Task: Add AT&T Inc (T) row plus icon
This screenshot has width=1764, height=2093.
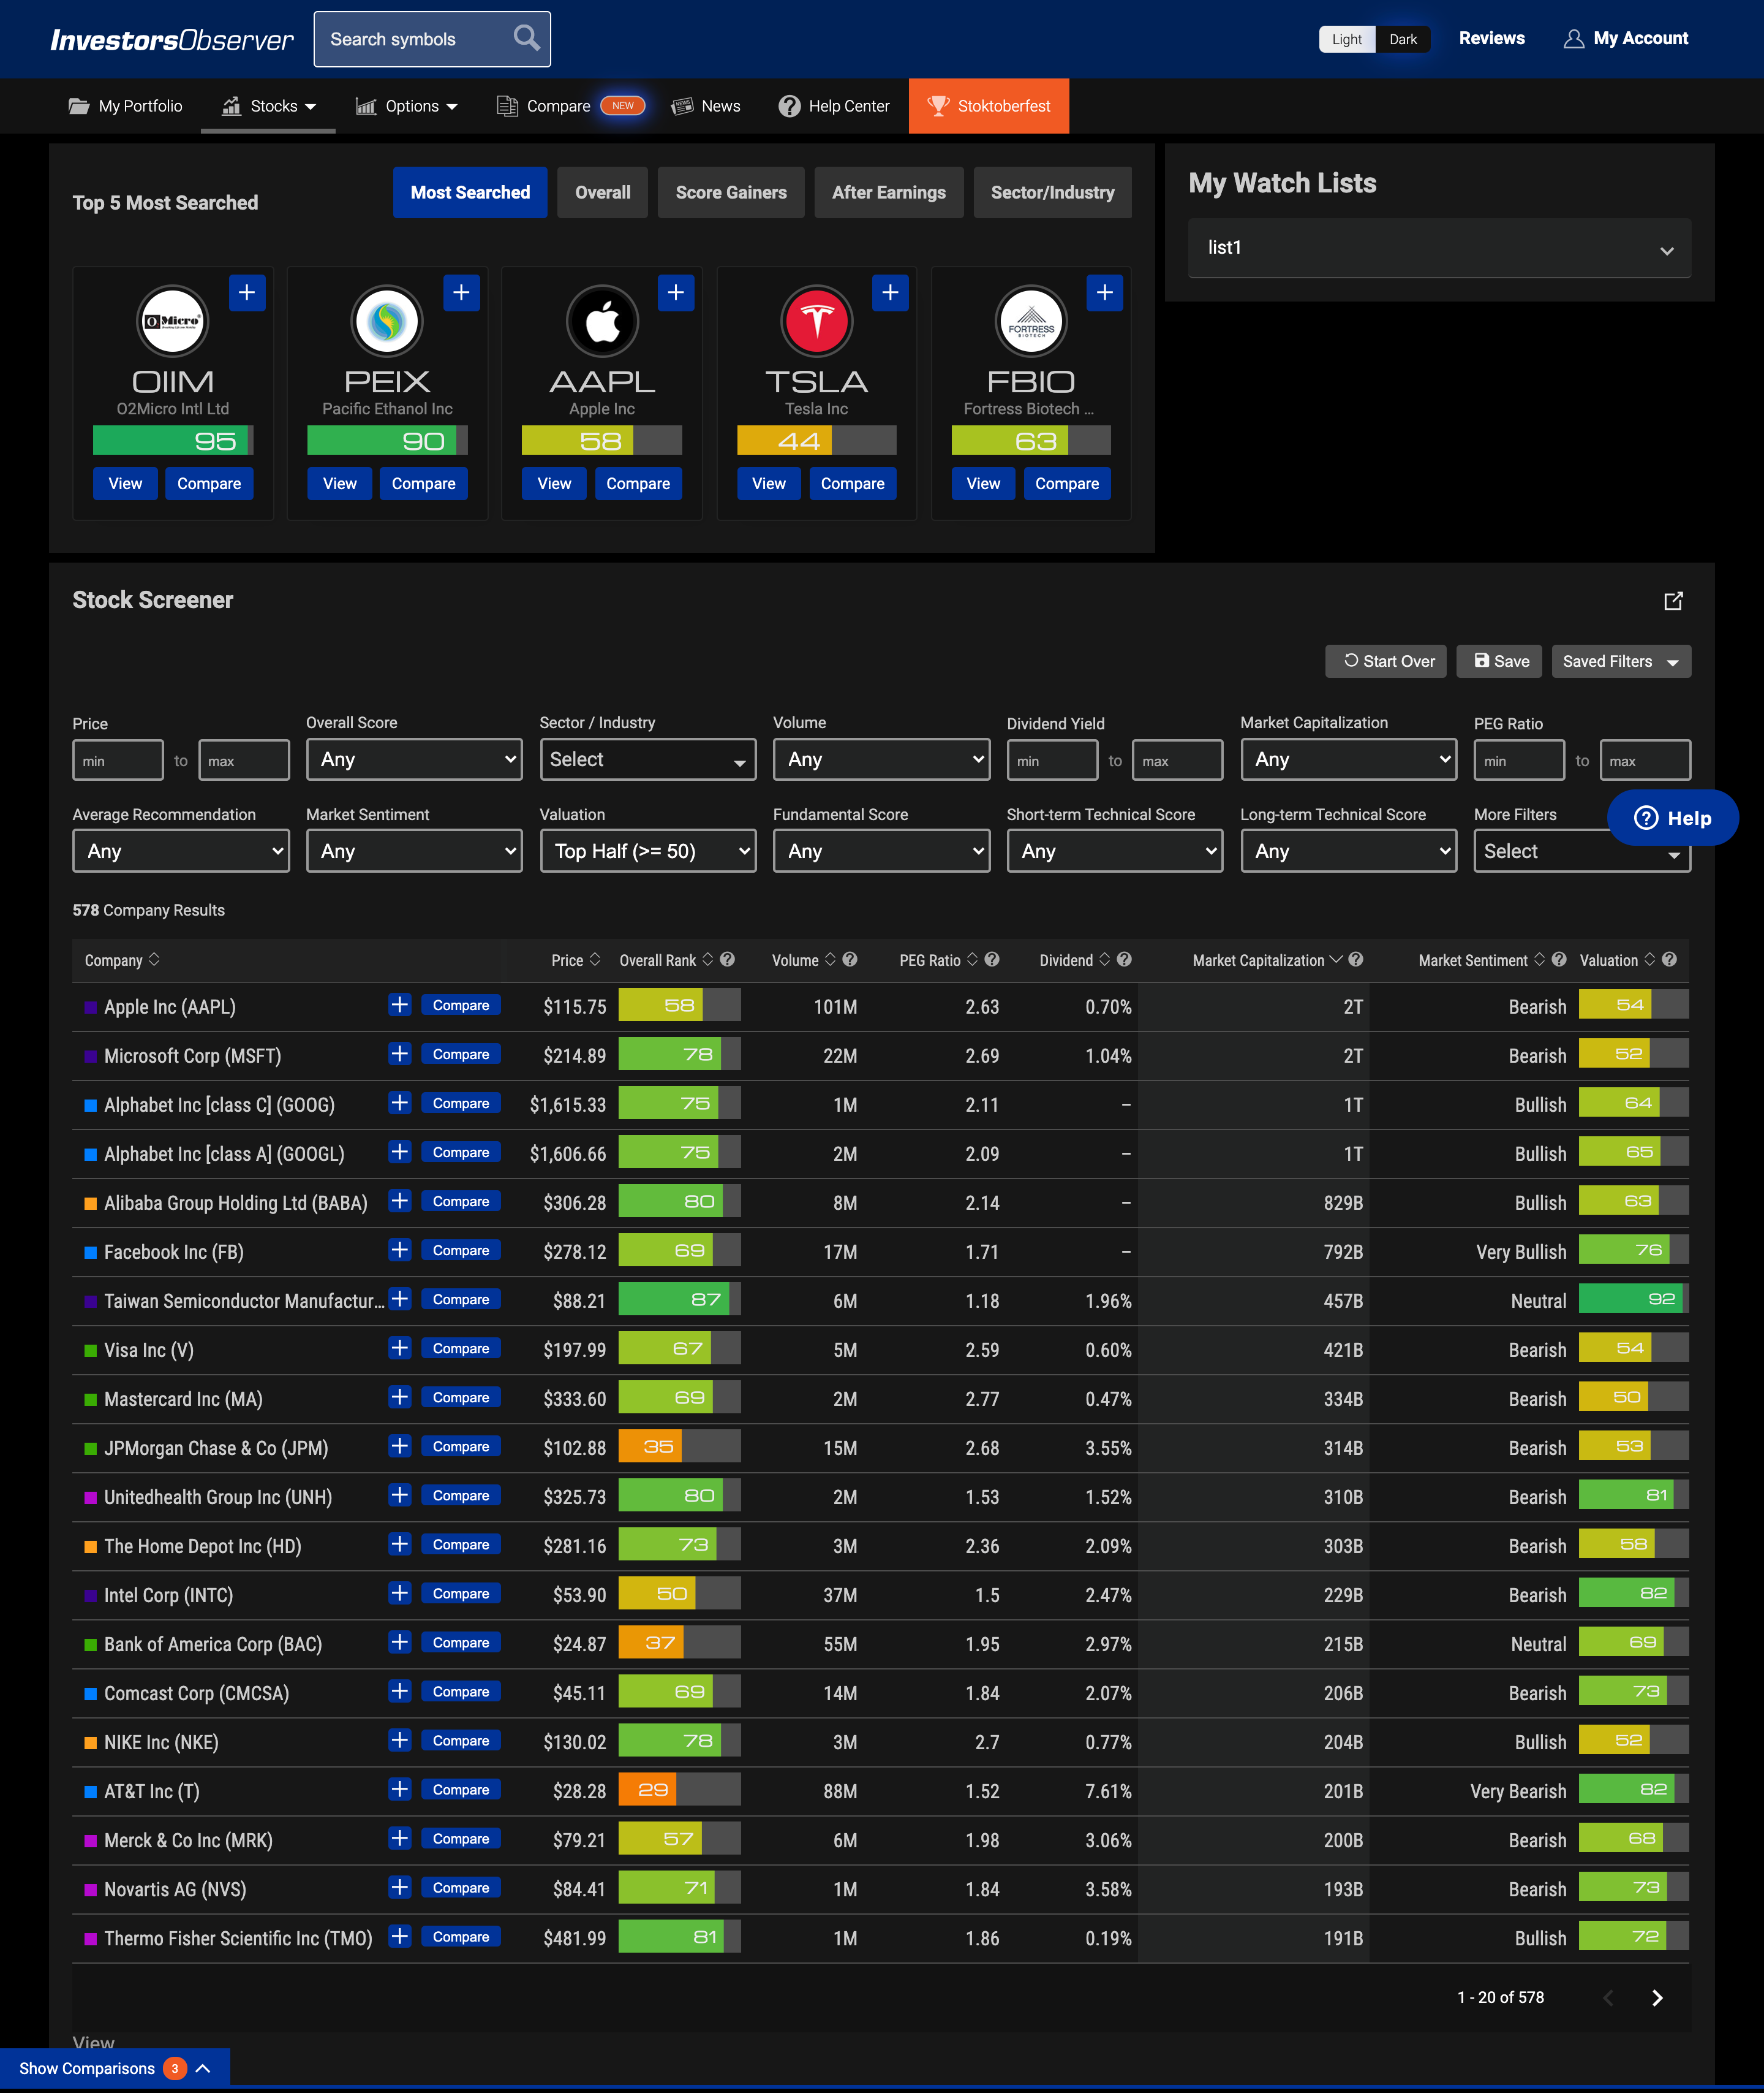Action: 400,1789
